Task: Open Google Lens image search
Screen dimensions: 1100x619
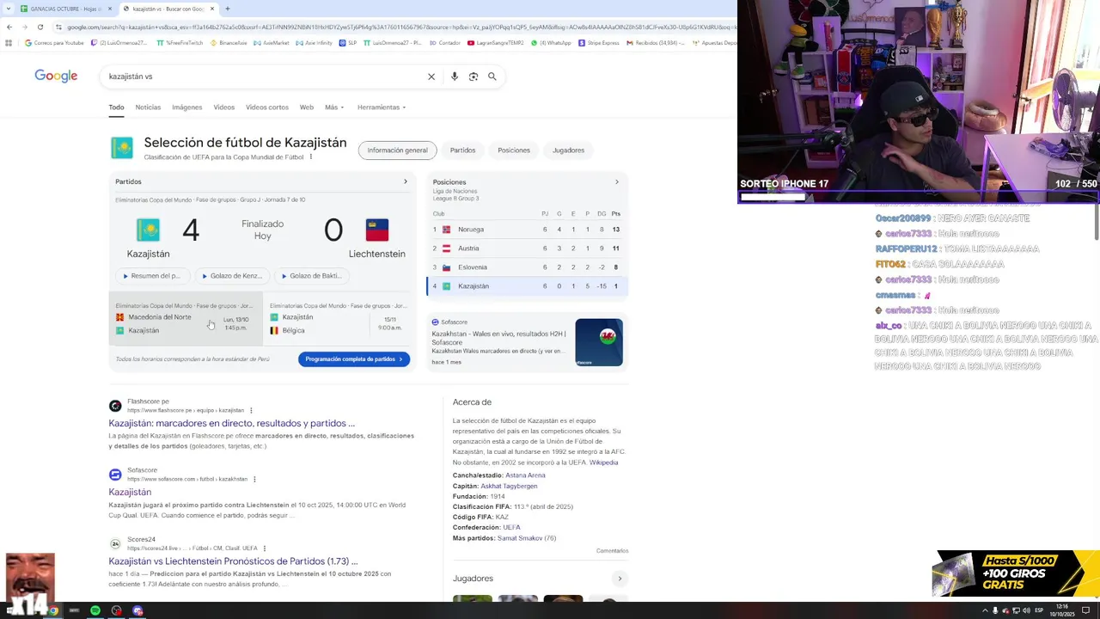Action: click(474, 77)
